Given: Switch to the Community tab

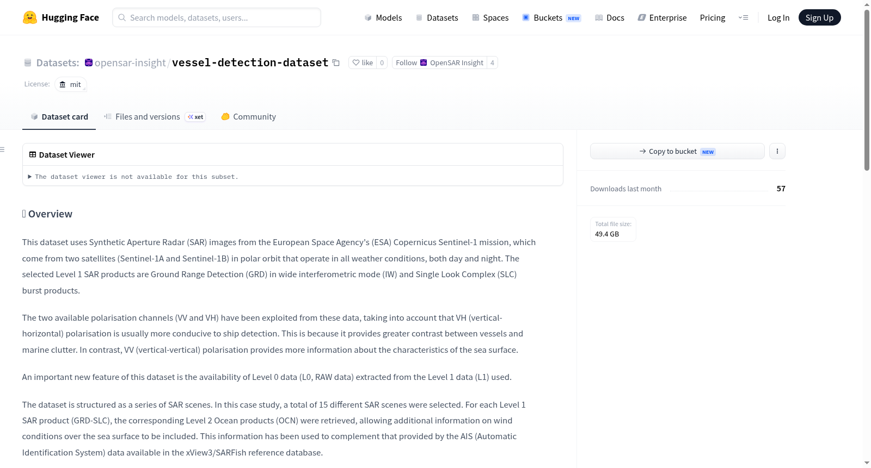Looking at the screenshot, I should pos(248,117).
